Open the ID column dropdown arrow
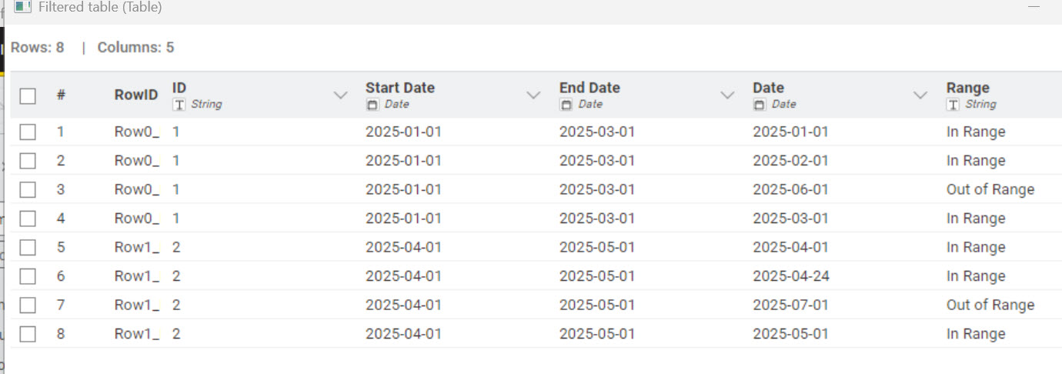The width and height of the screenshot is (1062, 374). tap(340, 95)
